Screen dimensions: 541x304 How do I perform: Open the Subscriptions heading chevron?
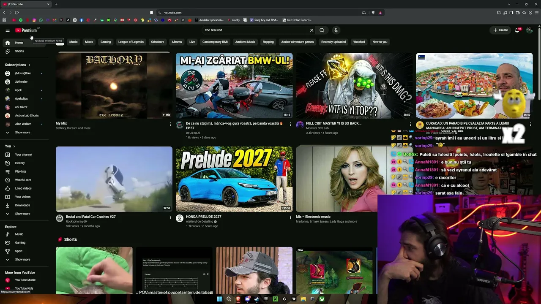[29, 65]
